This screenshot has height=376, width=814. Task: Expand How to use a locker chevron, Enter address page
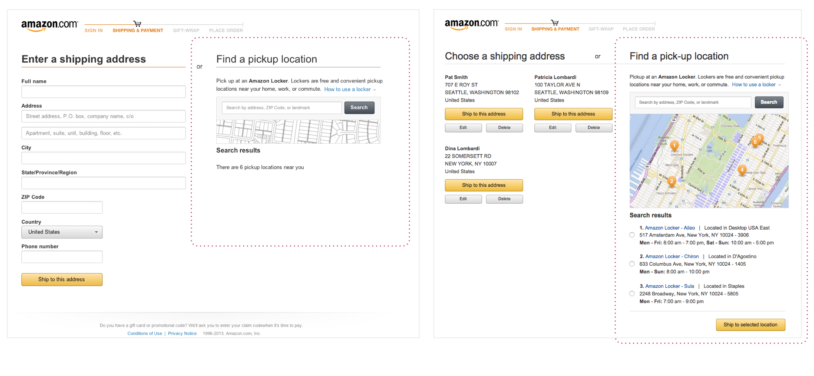pos(374,90)
